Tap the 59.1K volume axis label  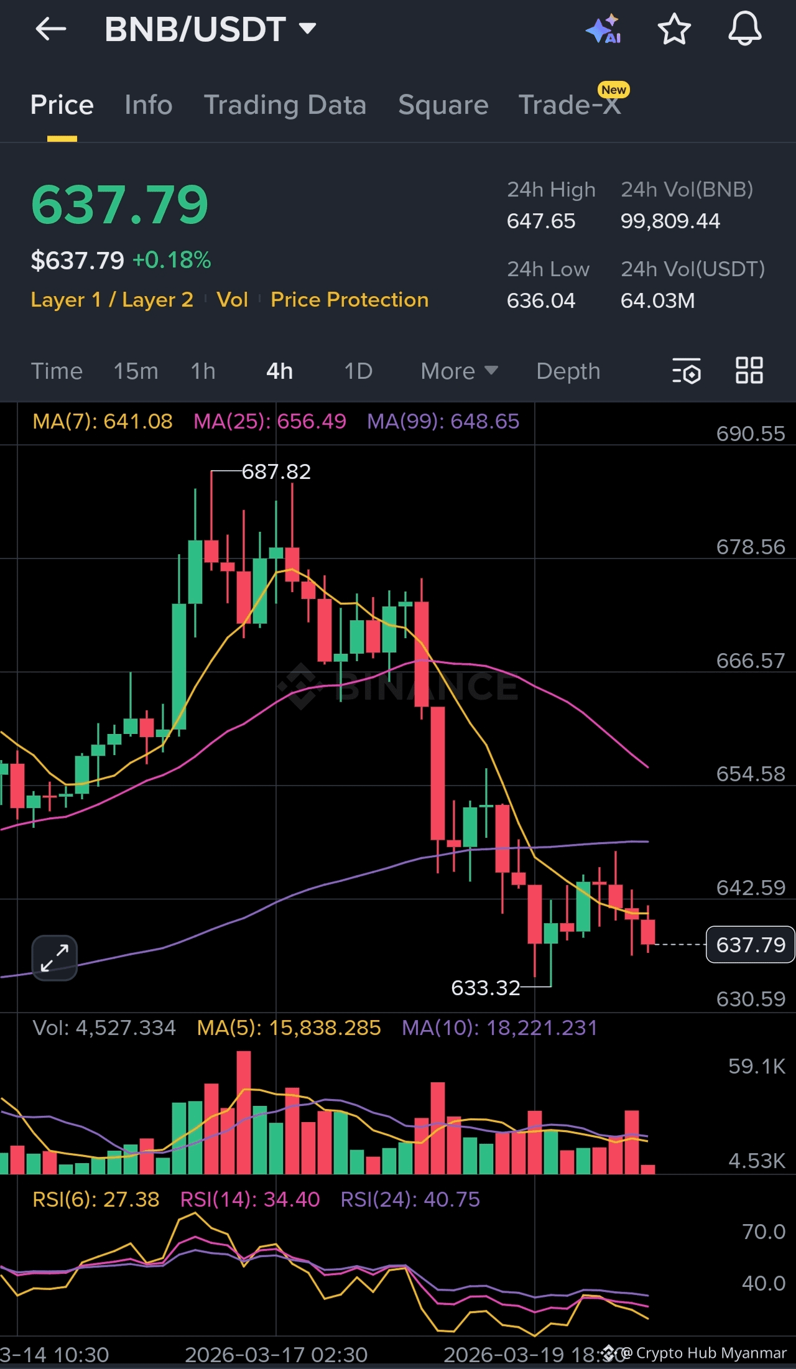[757, 1066]
